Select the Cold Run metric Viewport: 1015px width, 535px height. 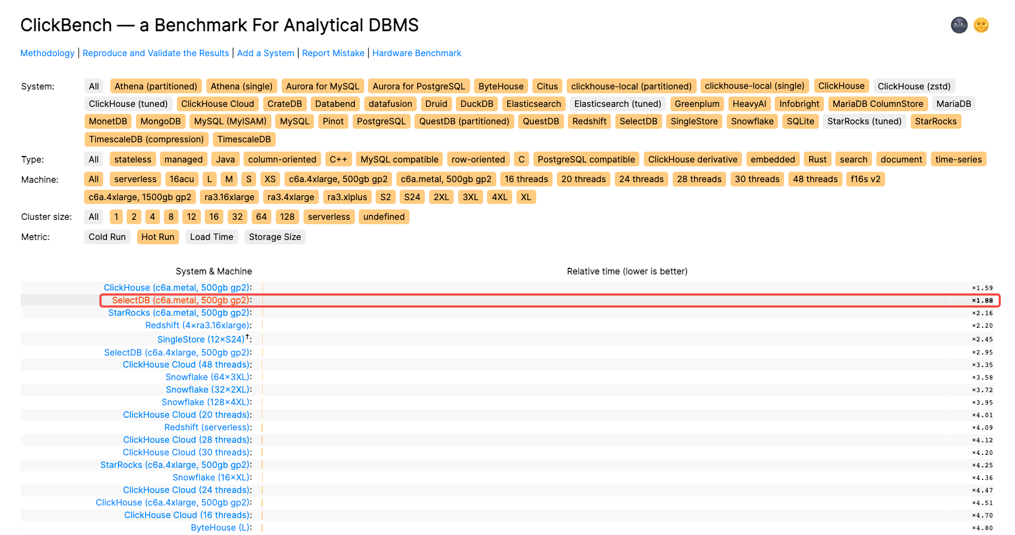107,237
